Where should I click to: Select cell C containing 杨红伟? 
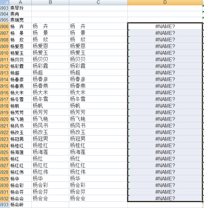coord(98,172)
